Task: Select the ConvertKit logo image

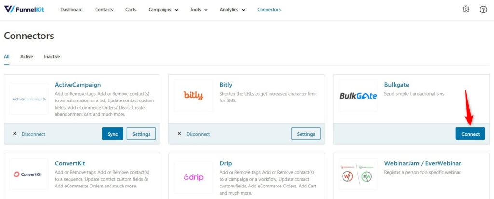Action: tap(29, 174)
